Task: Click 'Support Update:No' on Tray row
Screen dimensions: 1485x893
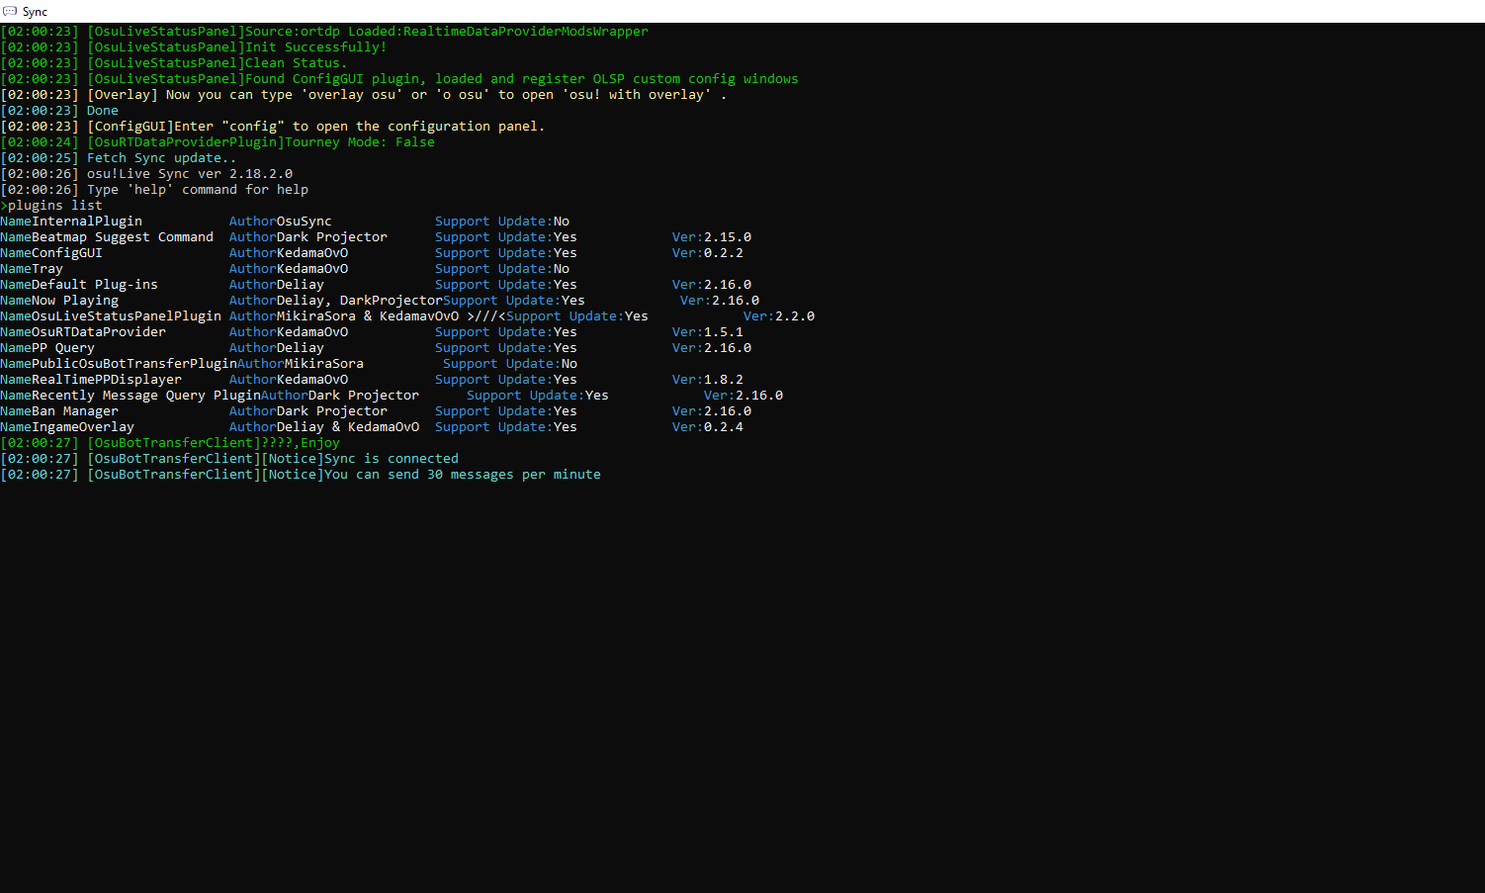Action: pos(502,269)
